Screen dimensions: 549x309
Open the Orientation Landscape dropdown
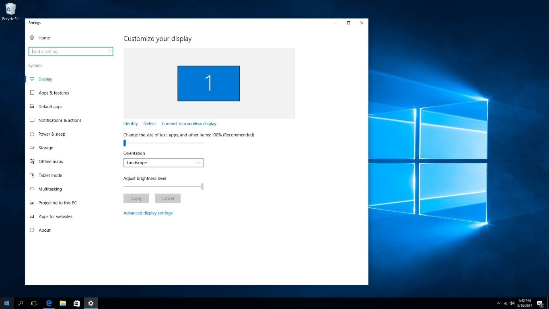coord(163,163)
